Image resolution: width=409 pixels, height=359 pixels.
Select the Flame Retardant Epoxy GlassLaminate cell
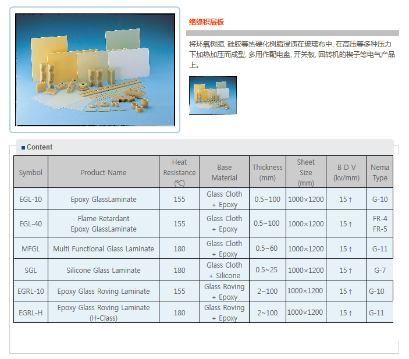pyautogui.click(x=104, y=223)
